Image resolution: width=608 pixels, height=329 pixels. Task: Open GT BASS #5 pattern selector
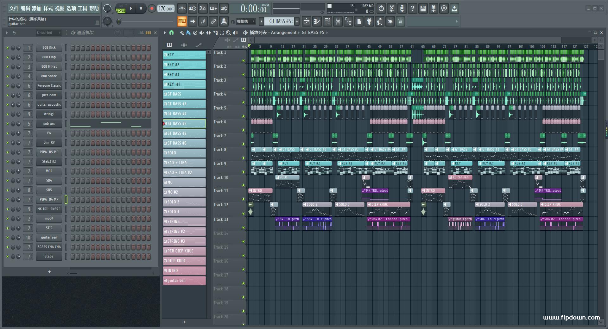point(279,22)
